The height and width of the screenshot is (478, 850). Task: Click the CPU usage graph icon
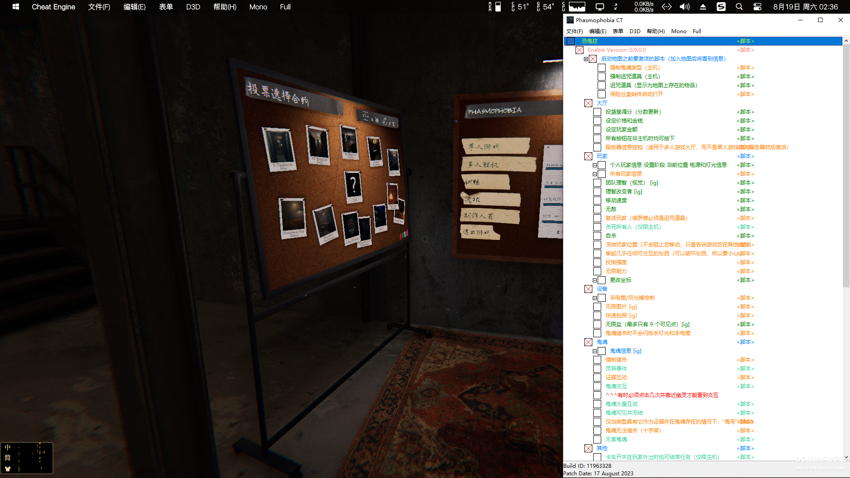click(576, 7)
